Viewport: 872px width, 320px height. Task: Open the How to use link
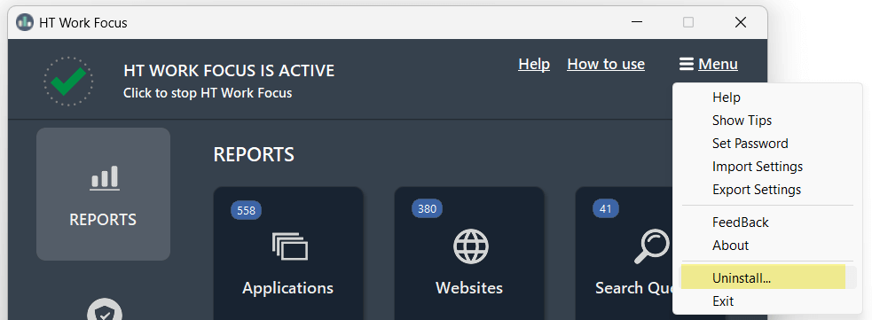click(x=606, y=65)
